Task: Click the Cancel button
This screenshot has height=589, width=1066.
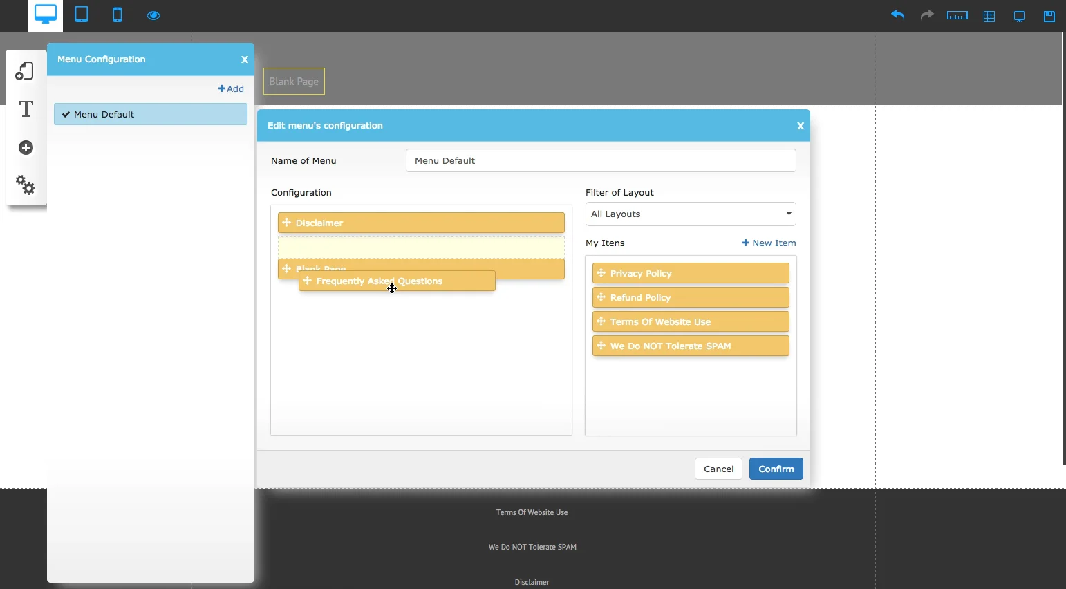Action: coord(718,469)
